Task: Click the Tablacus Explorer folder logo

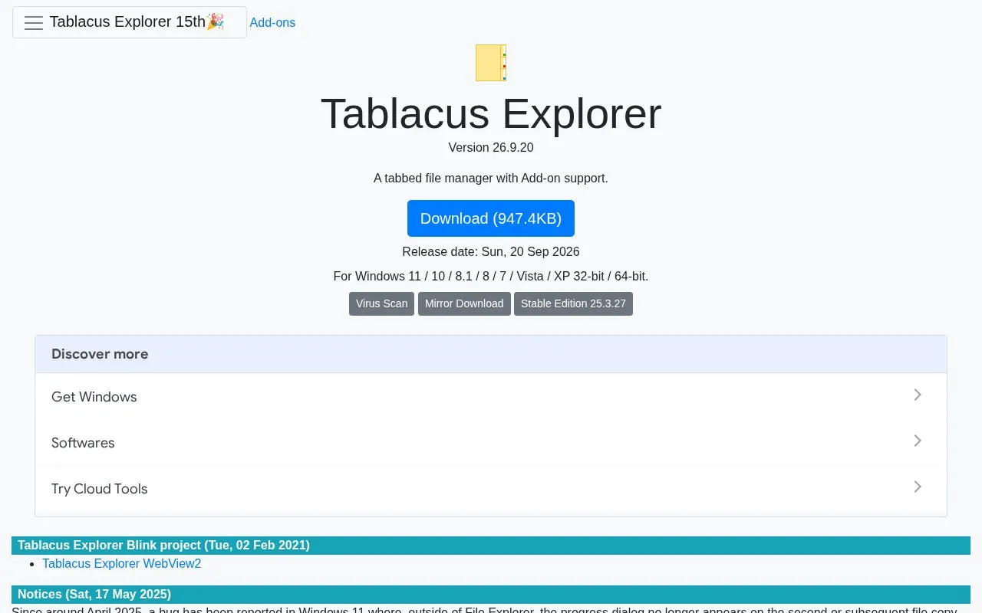Action: (x=491, y=63)
